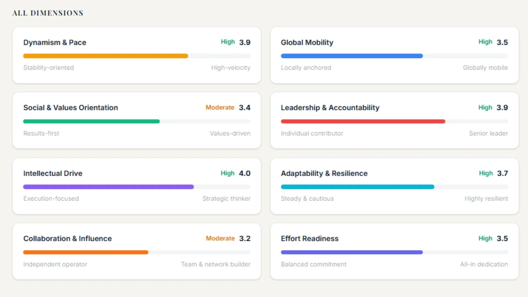
Task: Click the orange Collaboration & Influence bar
Action: click(86, 252)
